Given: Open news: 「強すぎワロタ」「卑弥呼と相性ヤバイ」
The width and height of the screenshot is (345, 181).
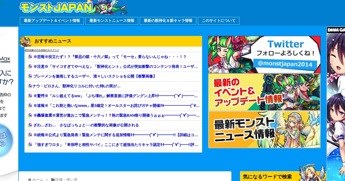Looking at the screenshot, I should click(116, 145).
